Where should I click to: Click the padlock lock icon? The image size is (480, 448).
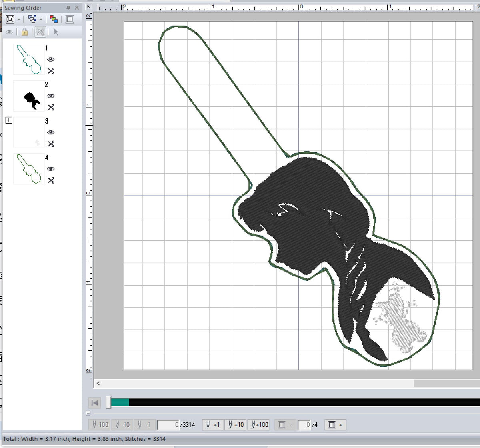coord(25,32)
